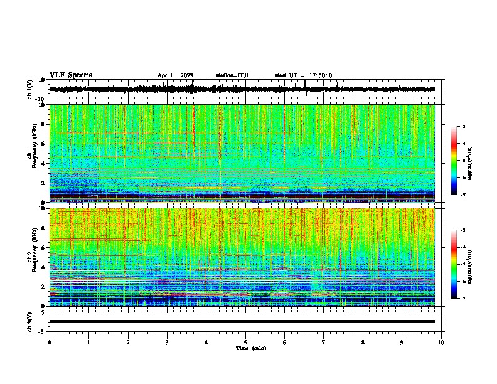The height and width of the screenshot is (384, 497).
Task: Click the 6 minute tick on Time axis
Action: coord(285,343)
